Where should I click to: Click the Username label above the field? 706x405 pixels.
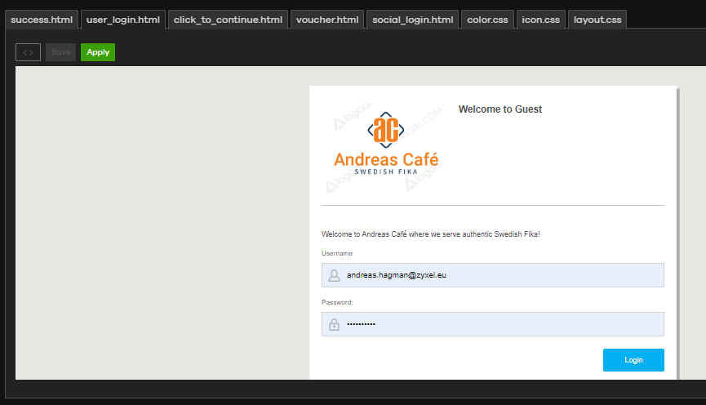click(x=337, y=253)
